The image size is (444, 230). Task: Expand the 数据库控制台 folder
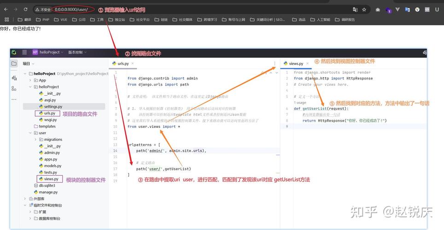point(30,218)
